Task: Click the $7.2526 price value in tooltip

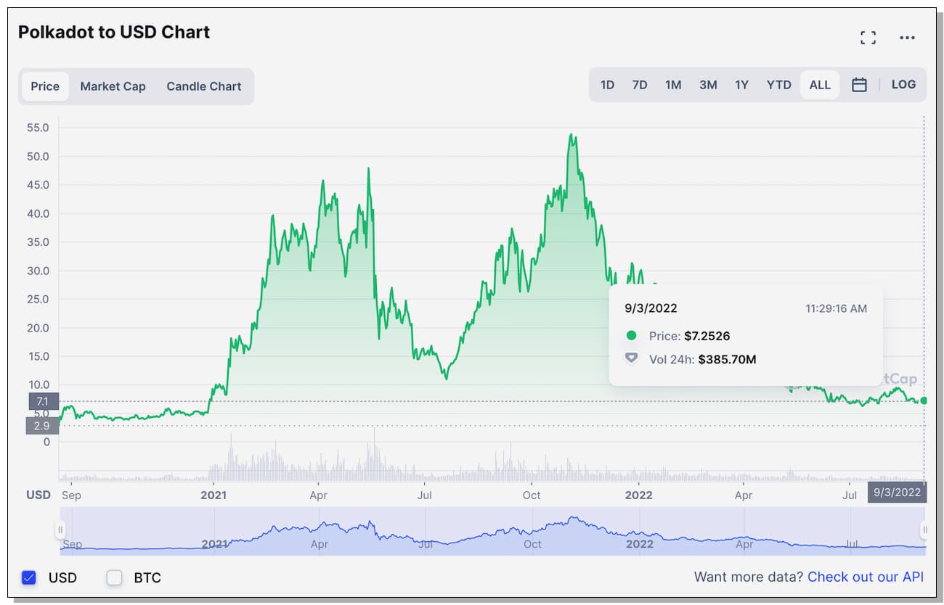Action: 707,336
